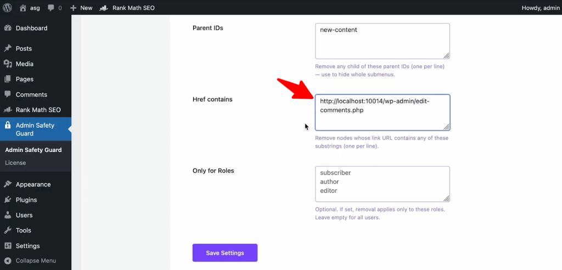
Task: Open the License submenu item
Action: point(15,162)
